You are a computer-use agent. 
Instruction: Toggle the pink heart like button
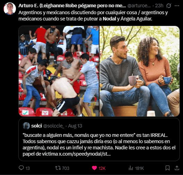tap(94, 168)
